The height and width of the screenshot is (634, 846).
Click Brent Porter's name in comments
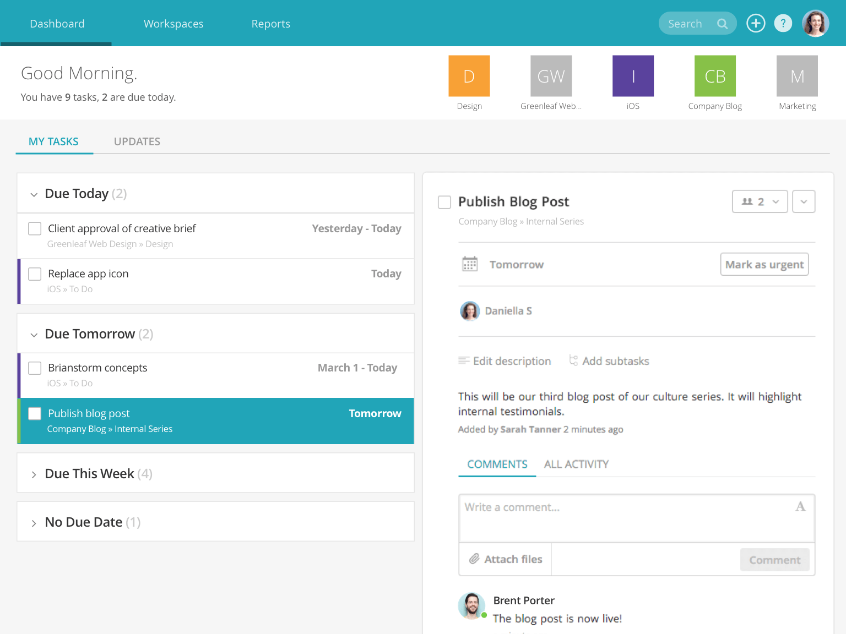(524, 600)
